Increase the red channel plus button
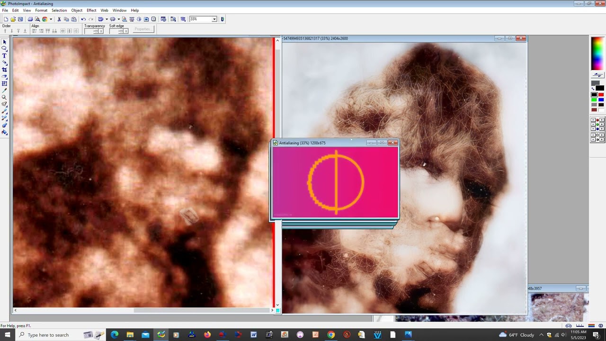 pyautogui.click(x=602, y=120)
